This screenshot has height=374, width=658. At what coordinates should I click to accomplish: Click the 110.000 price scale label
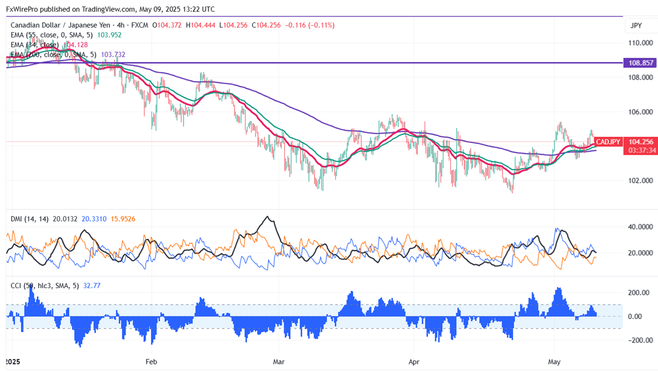(640, 43)
